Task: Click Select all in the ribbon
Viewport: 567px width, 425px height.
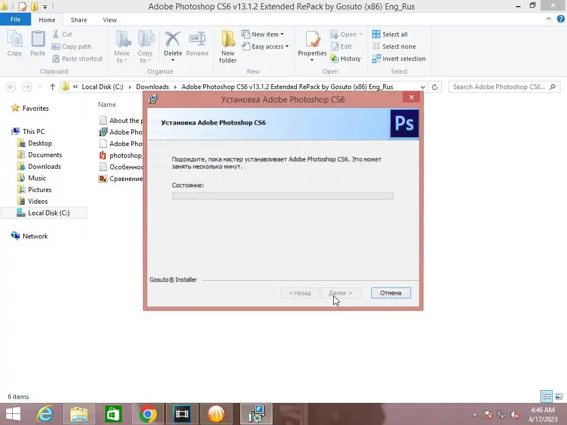Action: tap(390, 34)
